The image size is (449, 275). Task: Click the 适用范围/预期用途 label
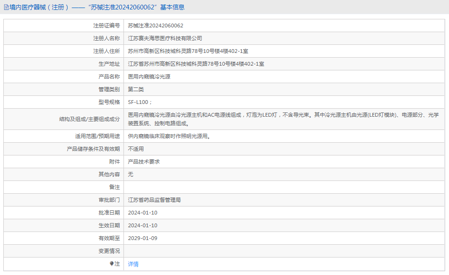click(x=97, y=137)
